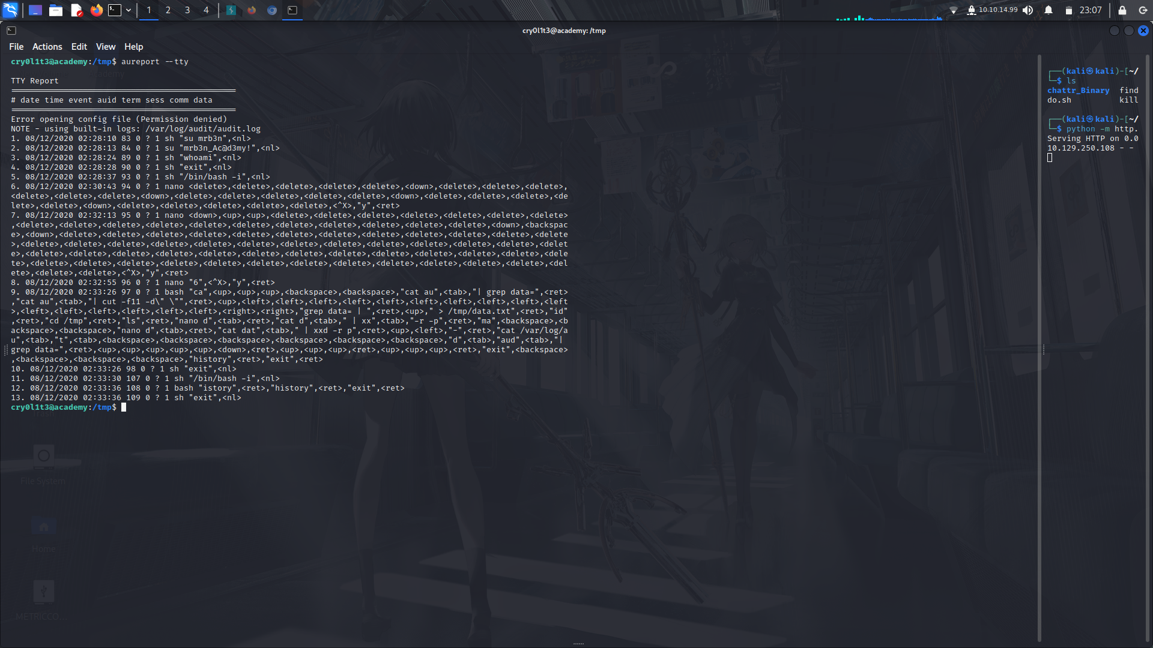Open the Kali applications menu
The width and height of the screenshot is (1153, 648).
11,10
